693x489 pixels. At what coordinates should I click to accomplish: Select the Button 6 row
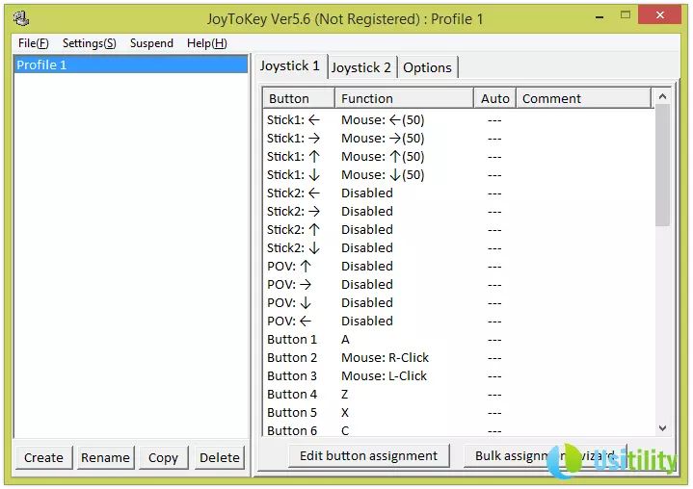click(x=459, y=430)
